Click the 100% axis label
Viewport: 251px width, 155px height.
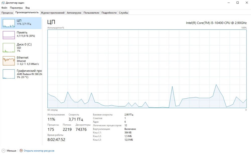coord(244,28)
